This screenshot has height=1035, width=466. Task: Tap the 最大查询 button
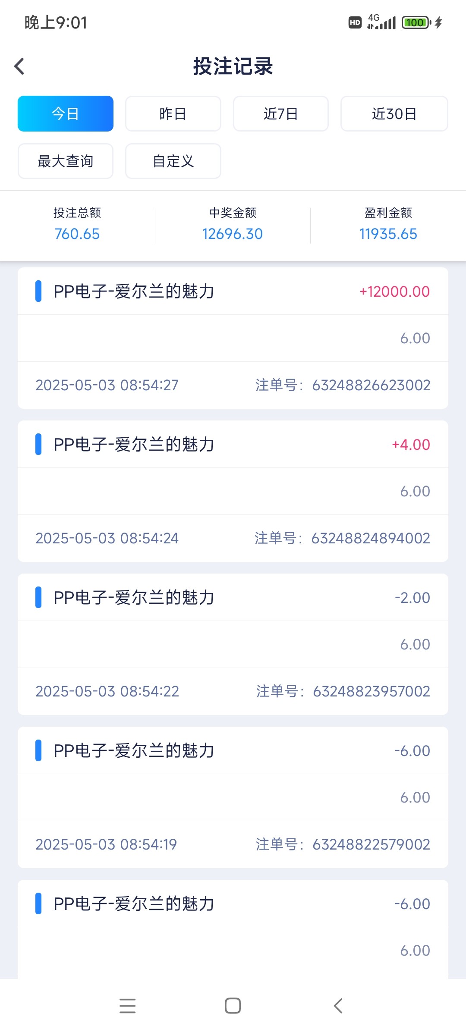point(66,161)
